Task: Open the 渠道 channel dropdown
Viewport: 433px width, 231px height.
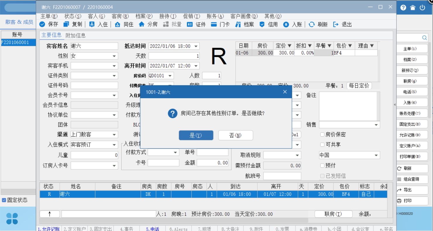Action: 114,135
